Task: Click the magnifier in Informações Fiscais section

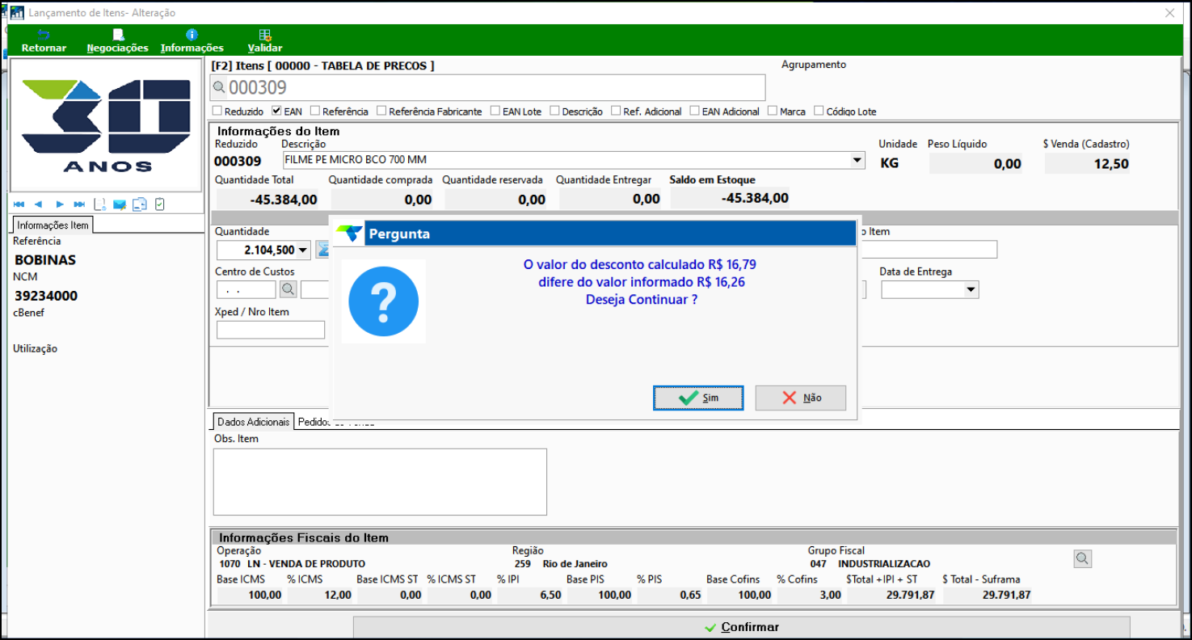Action: coord(1083,558)
